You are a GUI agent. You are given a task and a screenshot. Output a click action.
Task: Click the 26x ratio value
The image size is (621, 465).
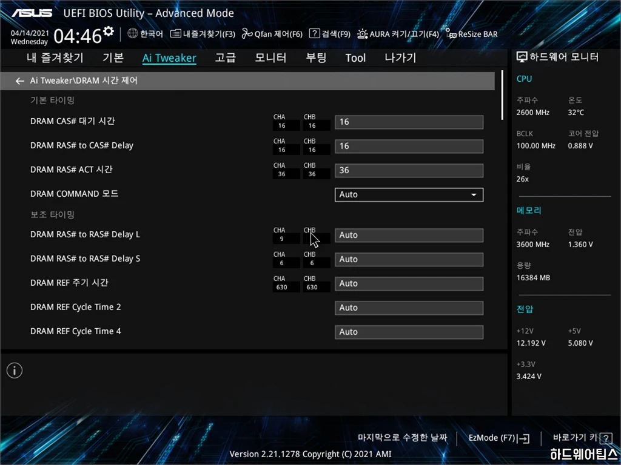coord(522,179)
